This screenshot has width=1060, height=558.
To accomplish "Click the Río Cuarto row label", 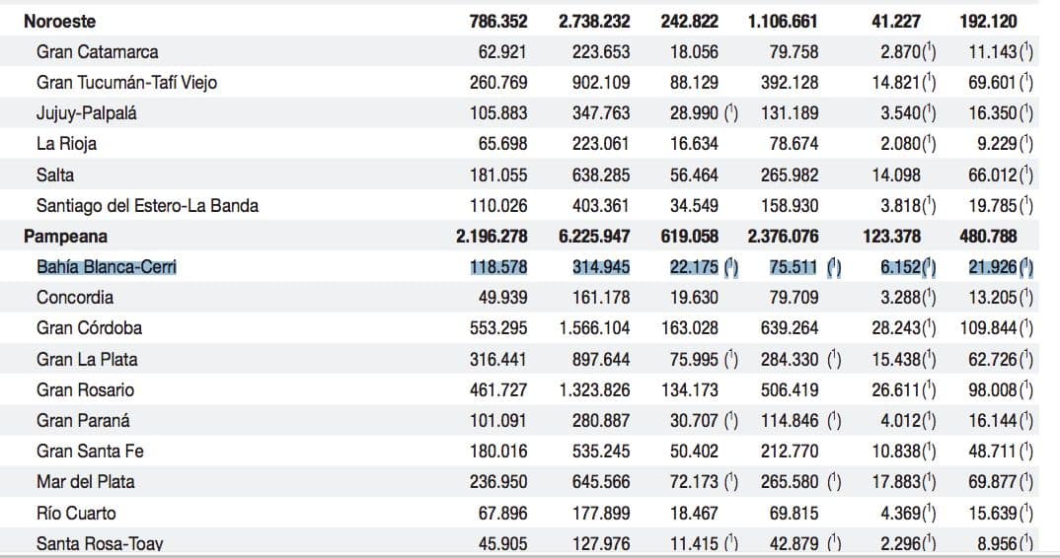I will tap(76, 514).
